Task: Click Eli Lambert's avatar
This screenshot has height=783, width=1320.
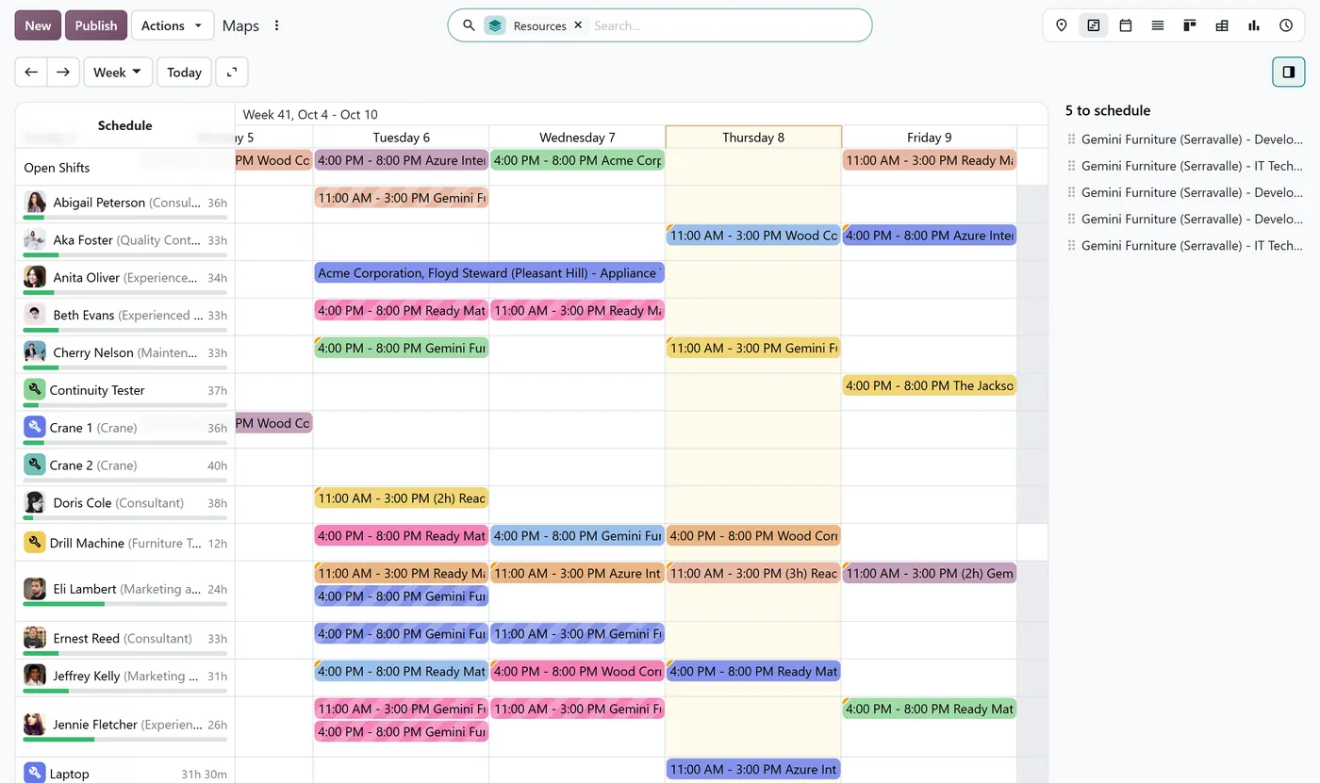Action: point(35,589)
